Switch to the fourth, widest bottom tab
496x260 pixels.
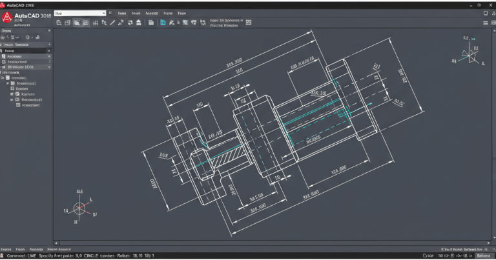59,249
